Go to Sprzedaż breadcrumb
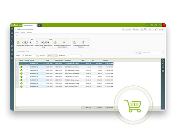The image size is (175, 134). 29,33
